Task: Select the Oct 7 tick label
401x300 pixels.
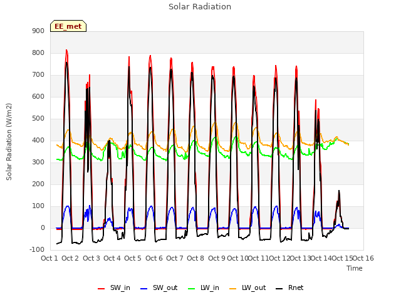Action: click(x=175, y=258)
